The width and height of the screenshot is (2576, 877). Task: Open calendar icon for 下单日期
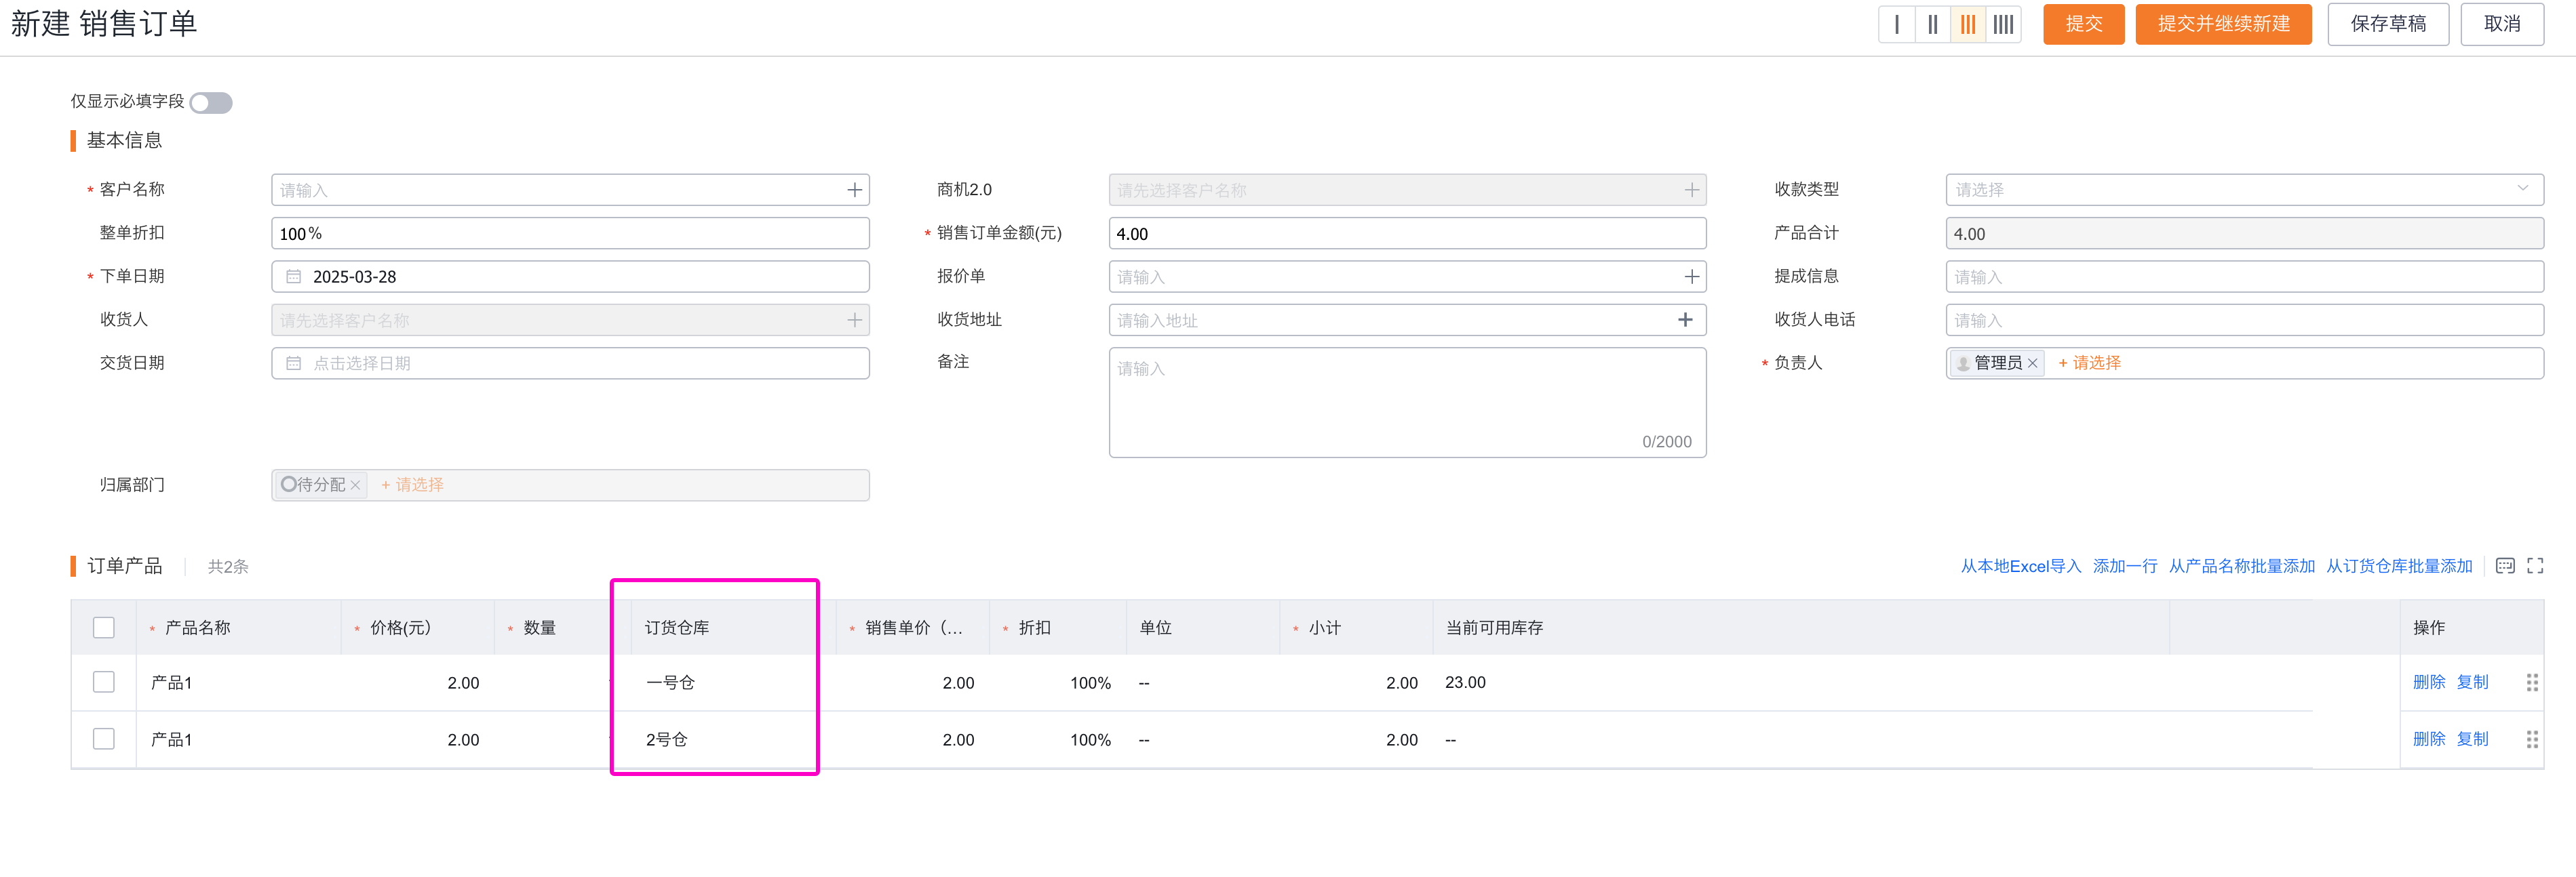(x=294, y=277)
